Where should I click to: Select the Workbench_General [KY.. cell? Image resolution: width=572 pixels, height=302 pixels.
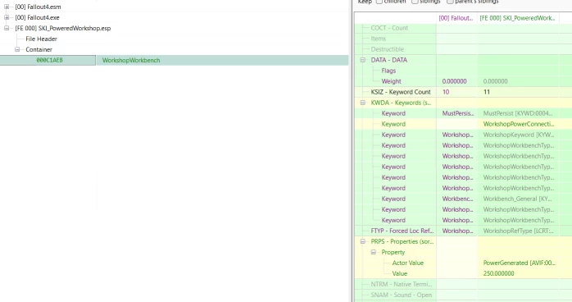pyautogui.click(x=518, y=199)
